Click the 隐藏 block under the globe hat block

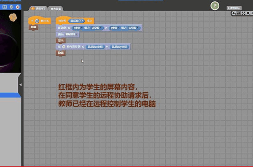coord(33,27)
